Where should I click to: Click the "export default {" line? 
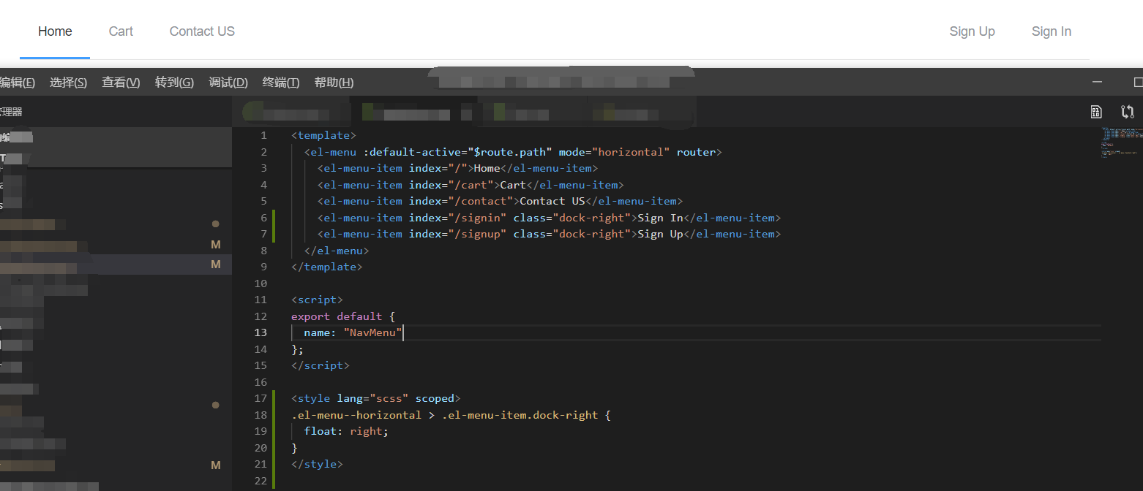(343, 316)
